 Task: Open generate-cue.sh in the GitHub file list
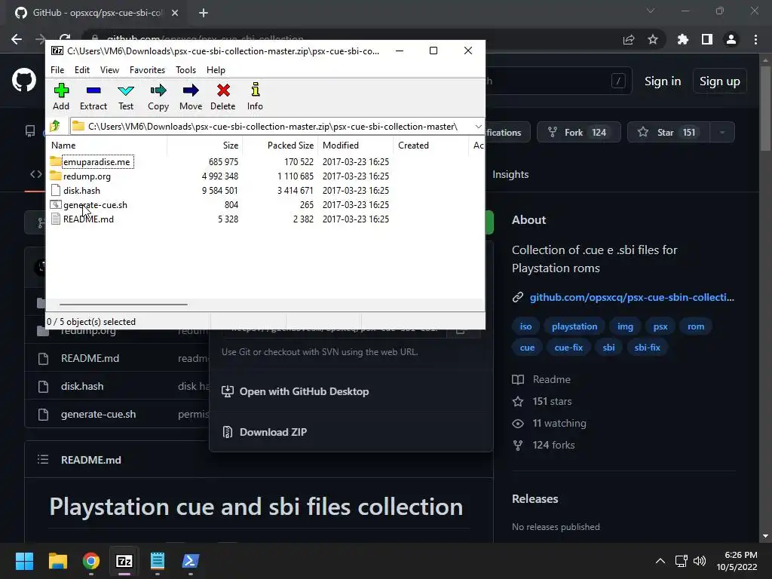click(99, 415)
